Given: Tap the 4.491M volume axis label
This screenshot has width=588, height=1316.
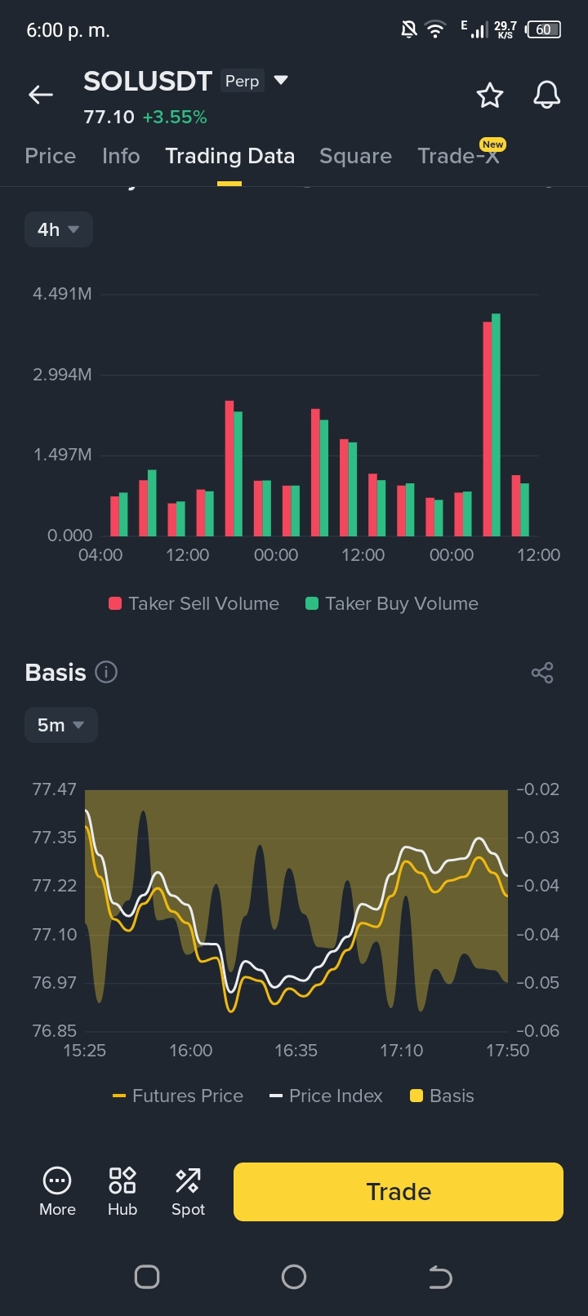Looking at the screenshot, I should click(62, 294).
